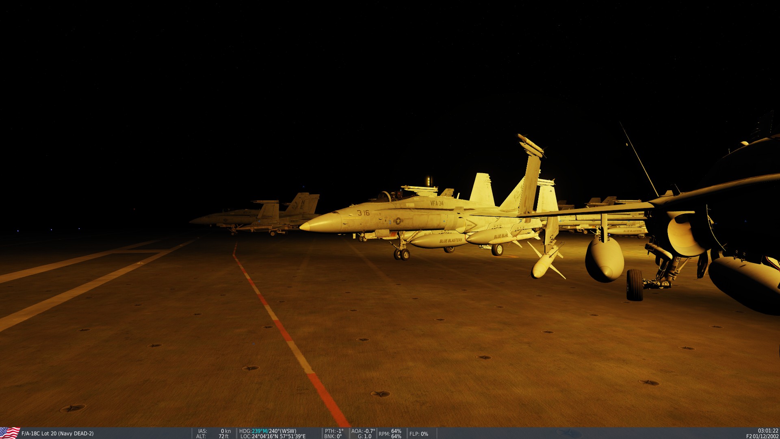Click the FLP 0% flaps indicator
This screenshot has height=439, width=780.
(419, 434)
